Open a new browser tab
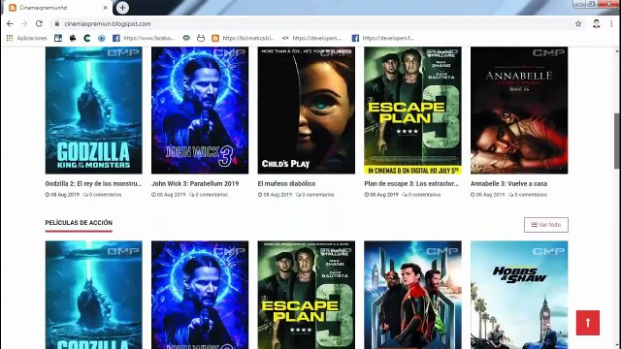Viewport: 621px width, 349px height. click(122, 8)
